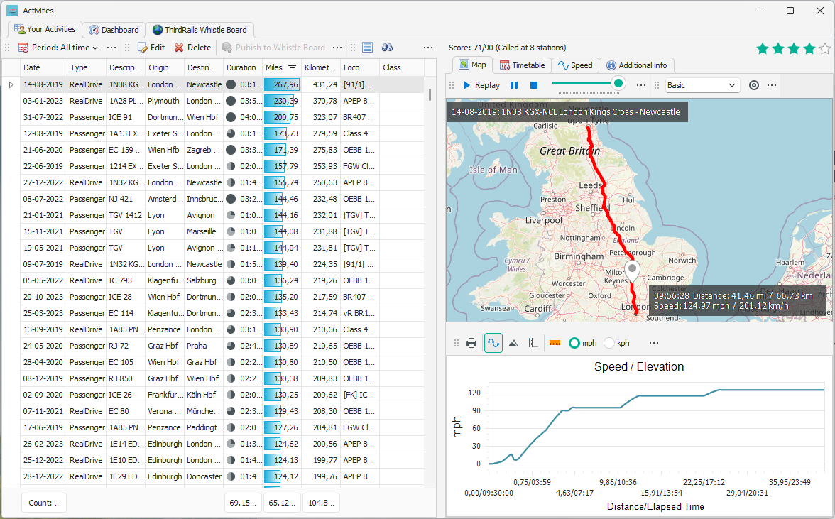Click the Edit button
835x519 pixels.
[151, 48]
